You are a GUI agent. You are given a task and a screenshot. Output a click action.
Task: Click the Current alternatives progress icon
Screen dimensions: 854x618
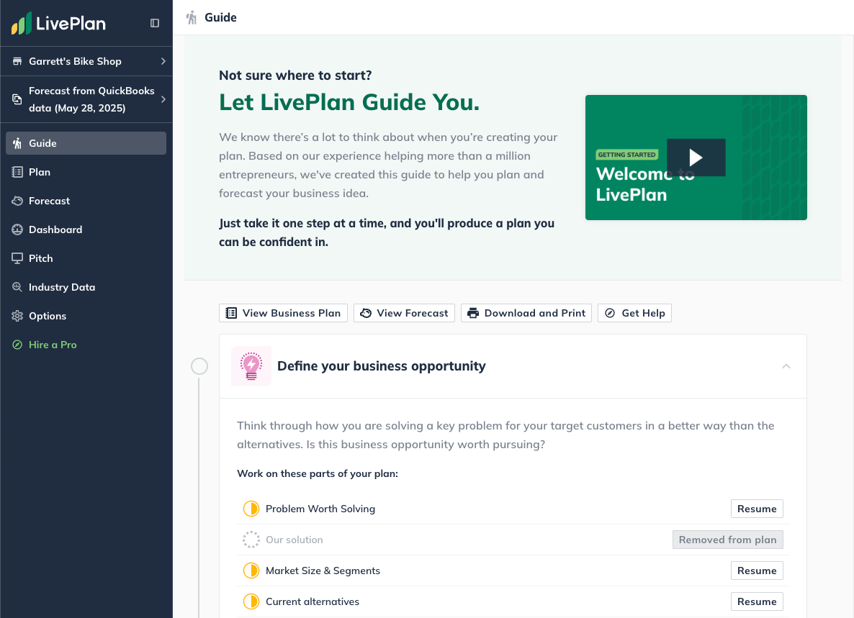click(251, 601)
